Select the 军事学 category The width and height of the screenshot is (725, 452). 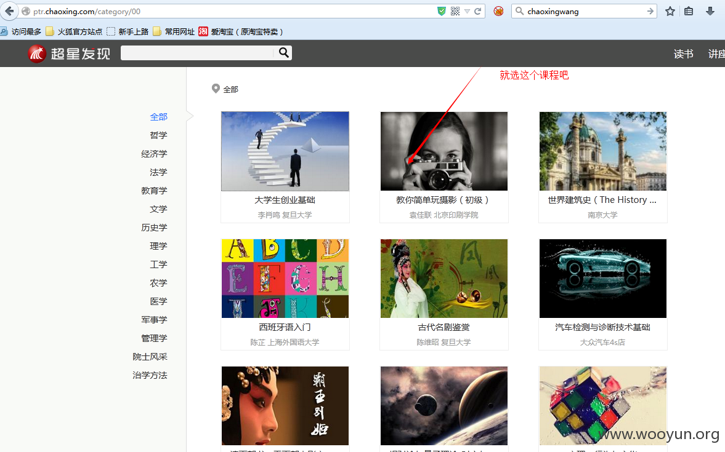(154, 320)
